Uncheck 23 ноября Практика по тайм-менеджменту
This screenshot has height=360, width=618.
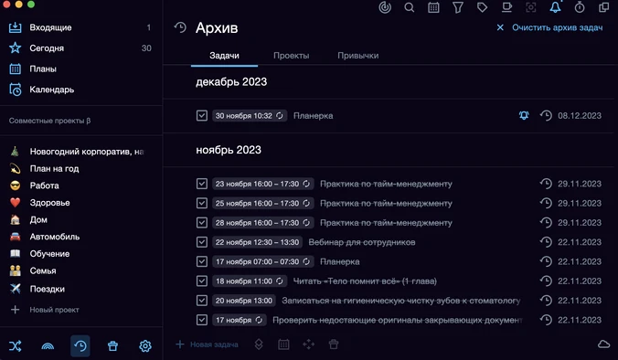tap(202, 184)
